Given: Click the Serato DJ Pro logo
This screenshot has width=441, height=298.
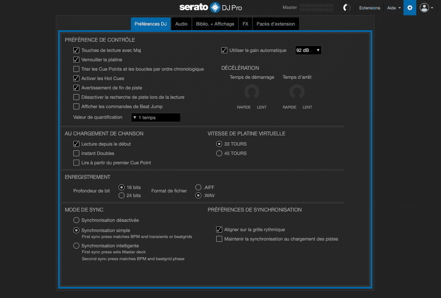Looking at the screenshot, I should 211,7.
